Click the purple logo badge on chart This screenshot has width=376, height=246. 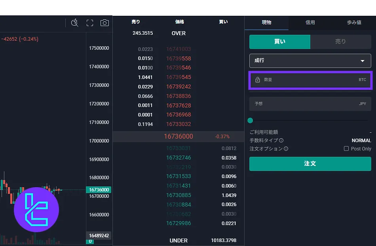36,210
